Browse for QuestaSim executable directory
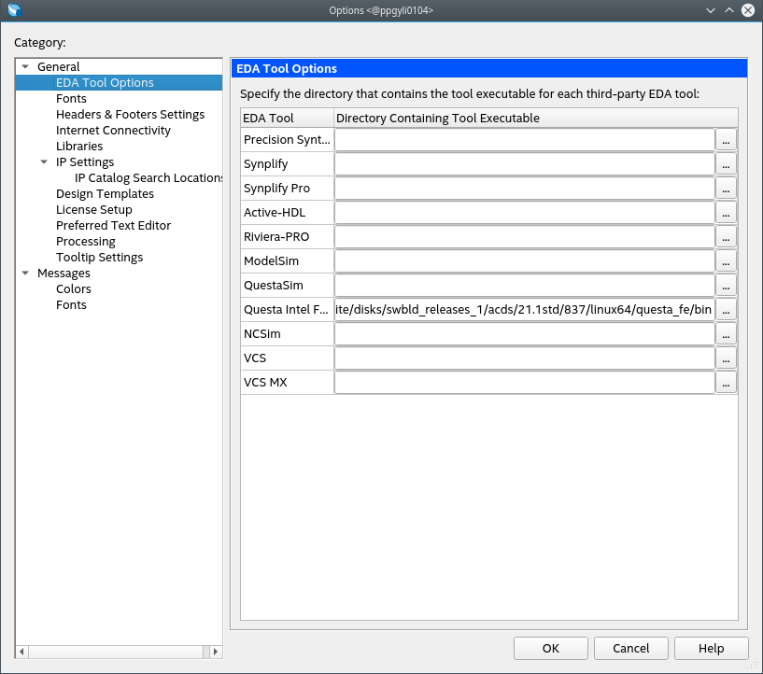Image resolution: width=763 pixels, height=674 pixels. pyautogui.click(x=726, y=285)
